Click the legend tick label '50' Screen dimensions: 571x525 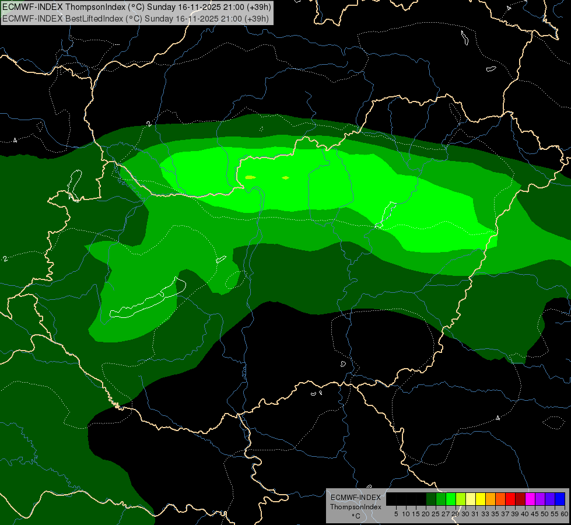pos(545,514)
